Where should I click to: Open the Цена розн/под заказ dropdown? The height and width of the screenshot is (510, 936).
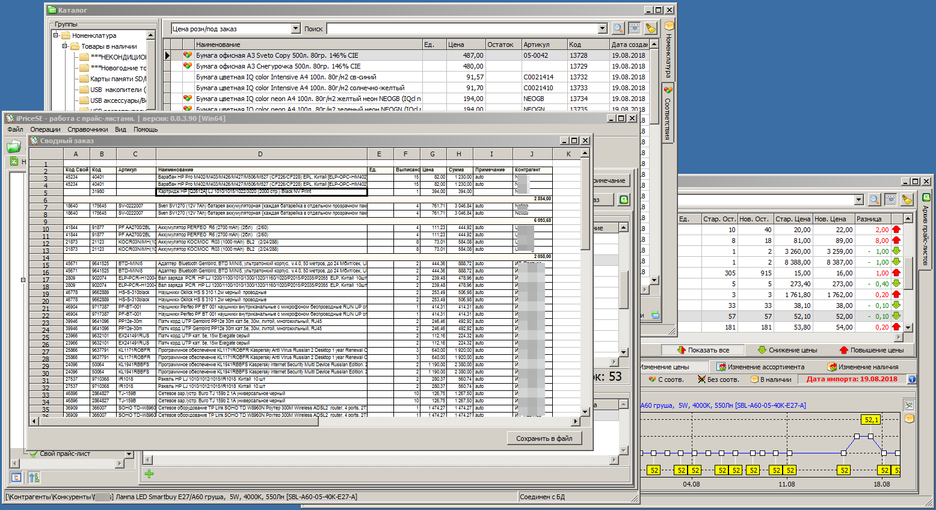tap(295, 29)
